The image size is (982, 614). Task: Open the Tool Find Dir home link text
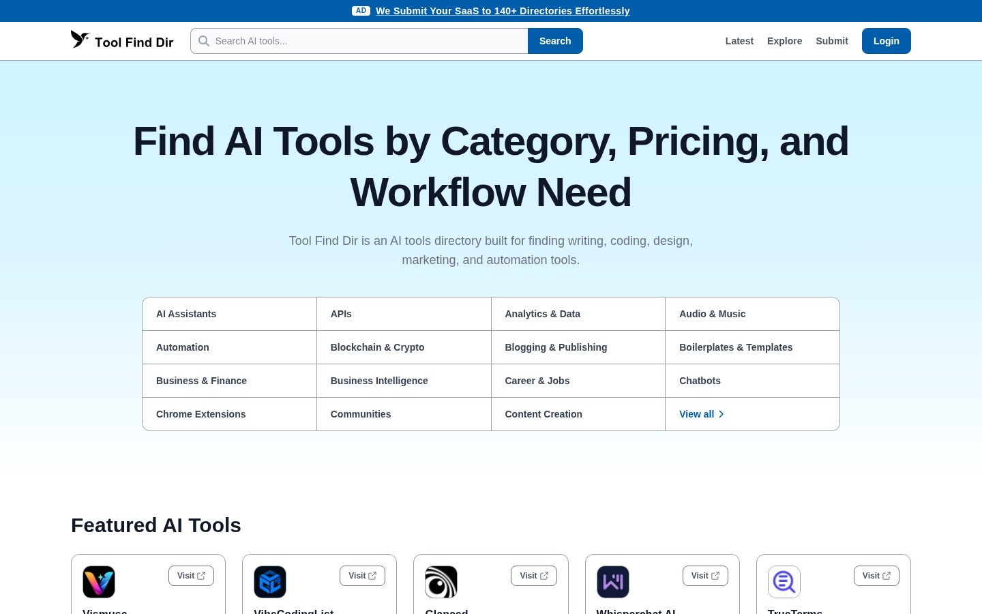click(134, 42)
